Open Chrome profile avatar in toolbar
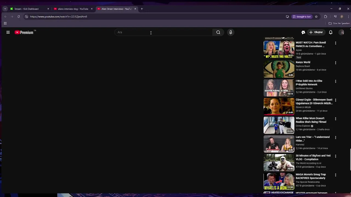The height and width of the screenshot is (197, 351). [x=342, y=17]
